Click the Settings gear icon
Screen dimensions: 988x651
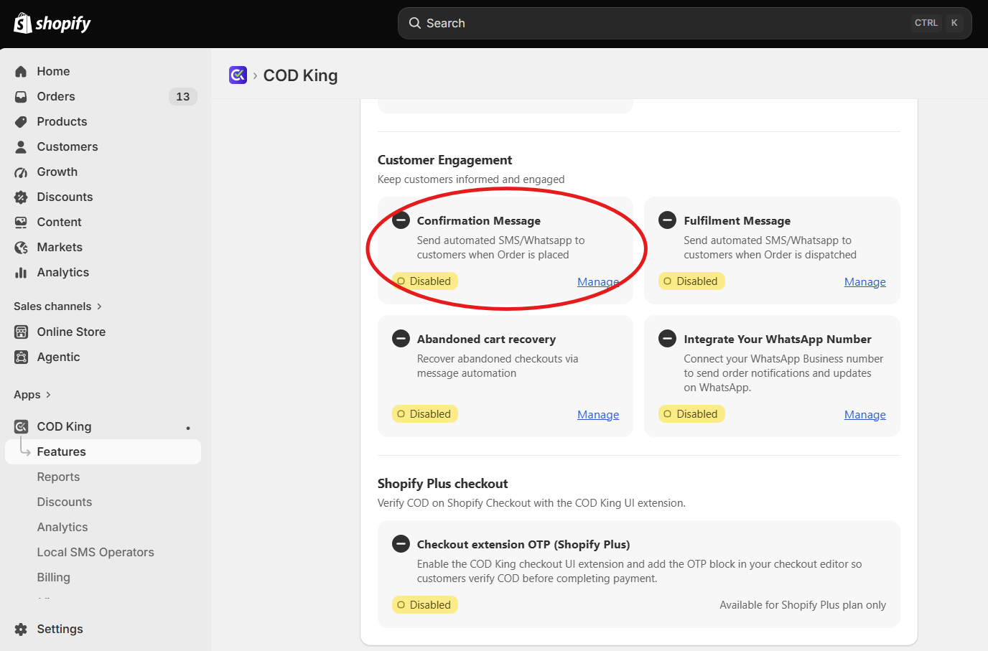[21, 629]
